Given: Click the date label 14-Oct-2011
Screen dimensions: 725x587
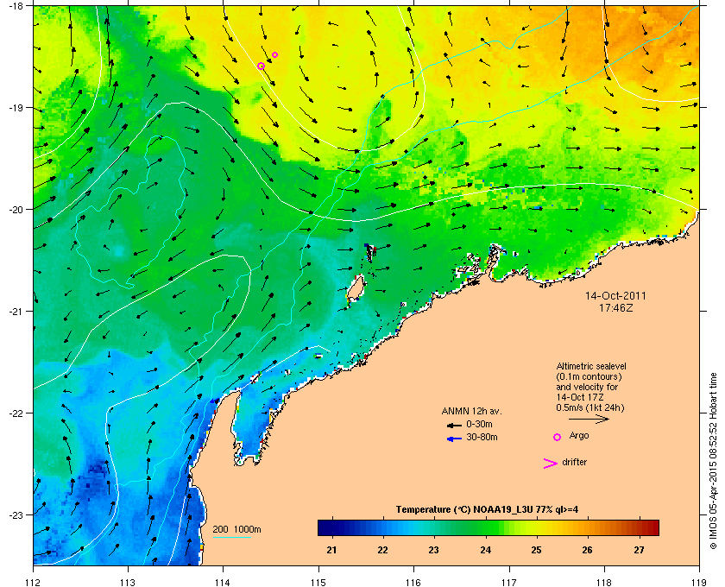Looking at the screenshot, I should pyautogui.click(x=615, y=295).
